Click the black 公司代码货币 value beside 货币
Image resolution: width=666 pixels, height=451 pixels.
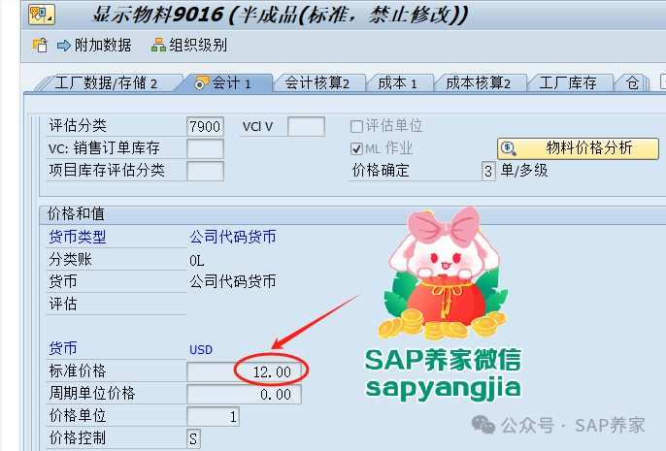tap(233, 281)
